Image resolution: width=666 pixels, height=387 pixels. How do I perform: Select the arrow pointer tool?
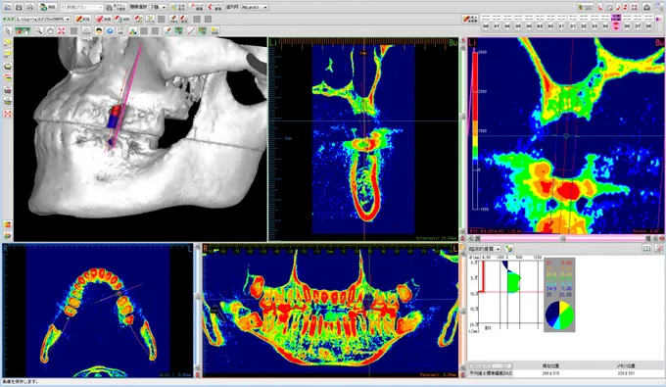[x=8, y=30]
